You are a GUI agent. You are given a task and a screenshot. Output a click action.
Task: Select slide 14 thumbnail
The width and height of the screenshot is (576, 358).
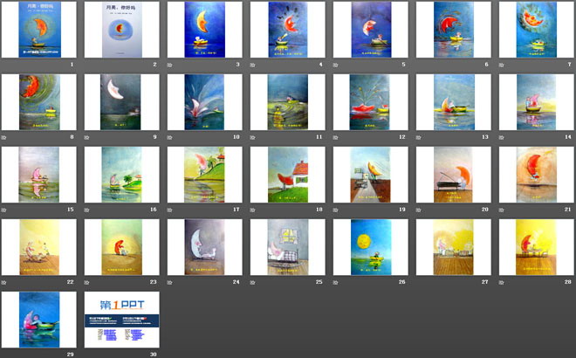(x=537, y=102)
